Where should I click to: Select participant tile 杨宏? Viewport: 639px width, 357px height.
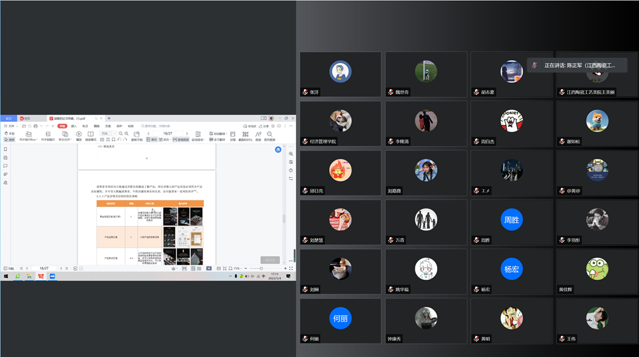511,272
